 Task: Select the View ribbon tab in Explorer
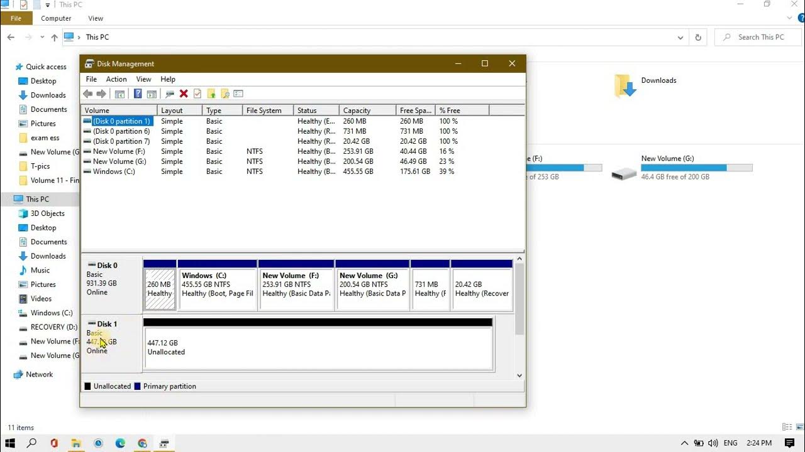click(96, 18)
